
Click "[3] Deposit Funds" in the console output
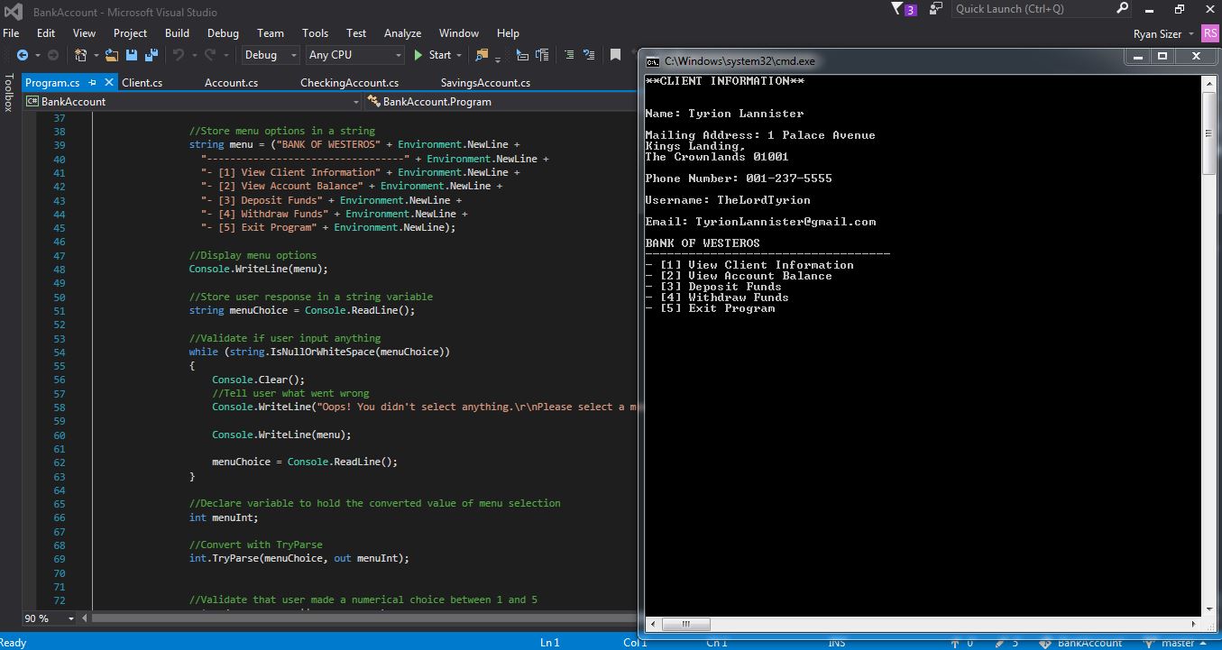pyautogui.click(x=720, y=287)
